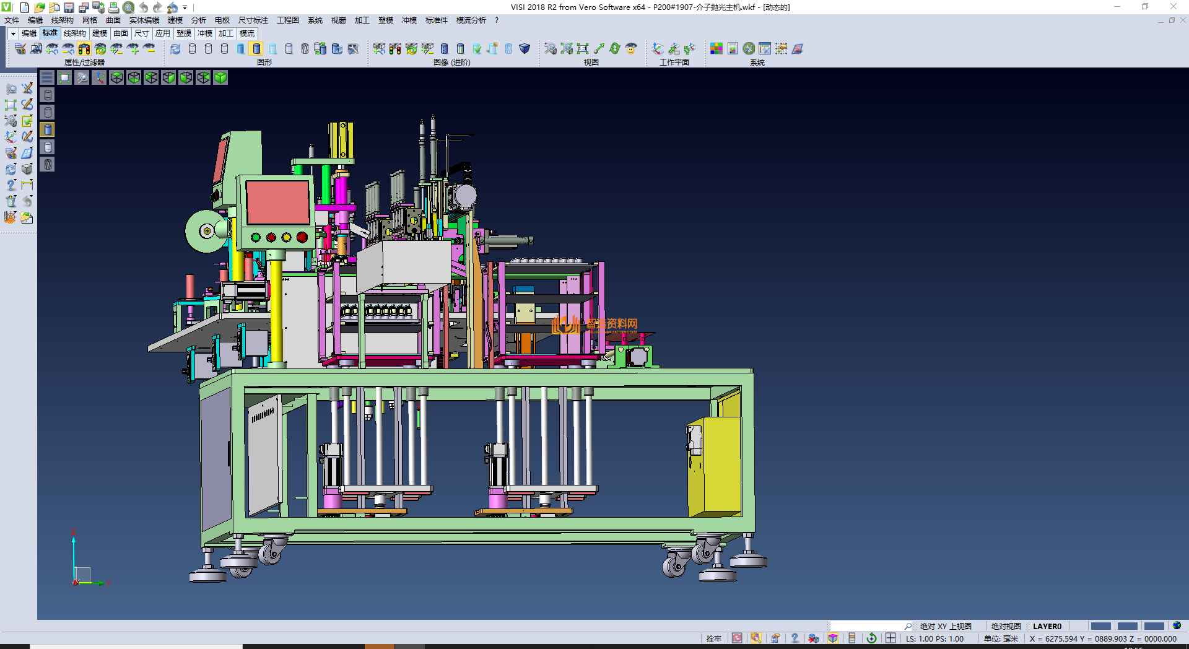
Task: Open the 实体编辑 menu
Action: point(144,20)
